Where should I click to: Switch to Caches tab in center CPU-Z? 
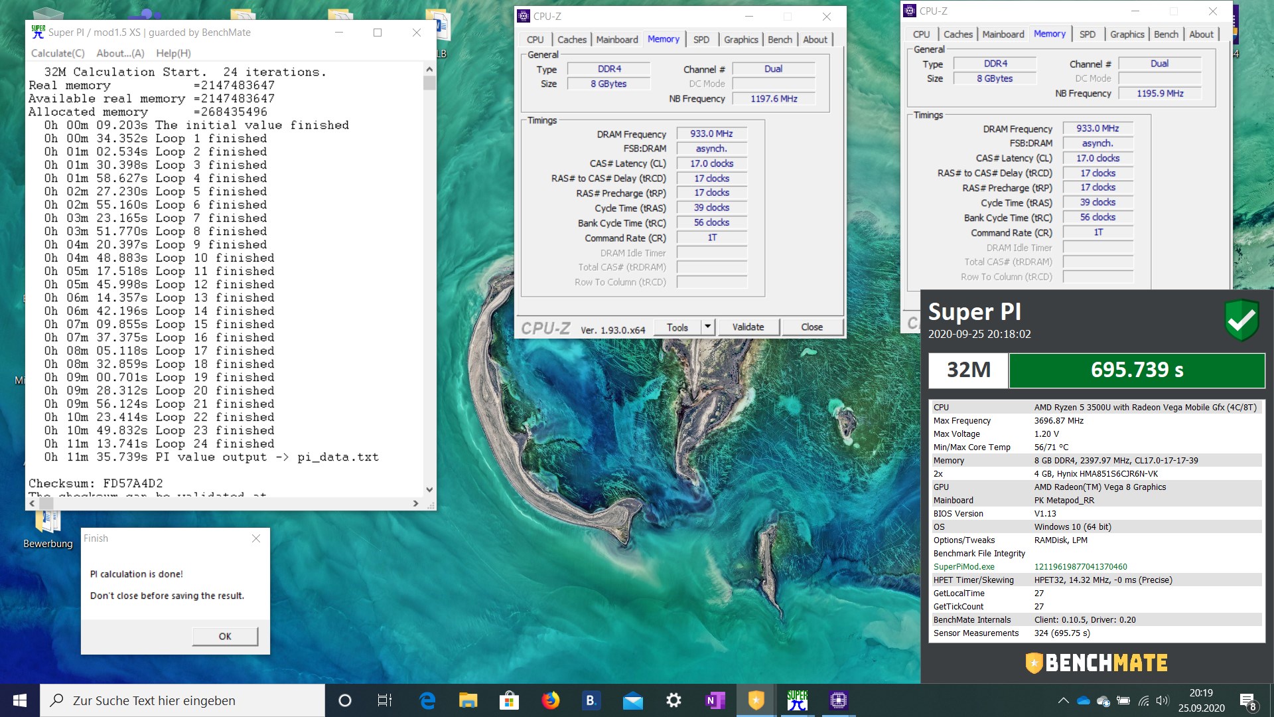pos(571,40)
